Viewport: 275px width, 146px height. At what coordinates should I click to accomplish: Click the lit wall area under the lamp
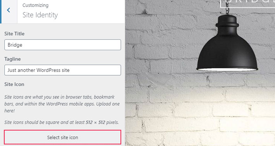[226, 98]
